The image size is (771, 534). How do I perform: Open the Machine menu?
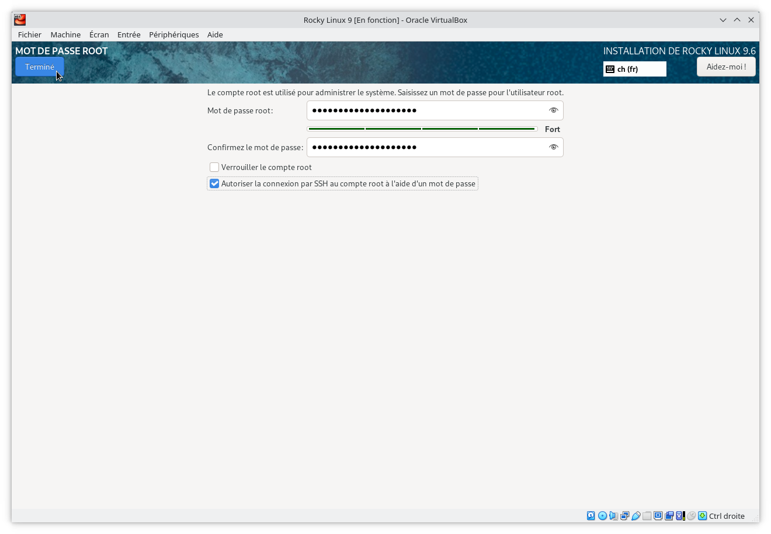(65, 34)
